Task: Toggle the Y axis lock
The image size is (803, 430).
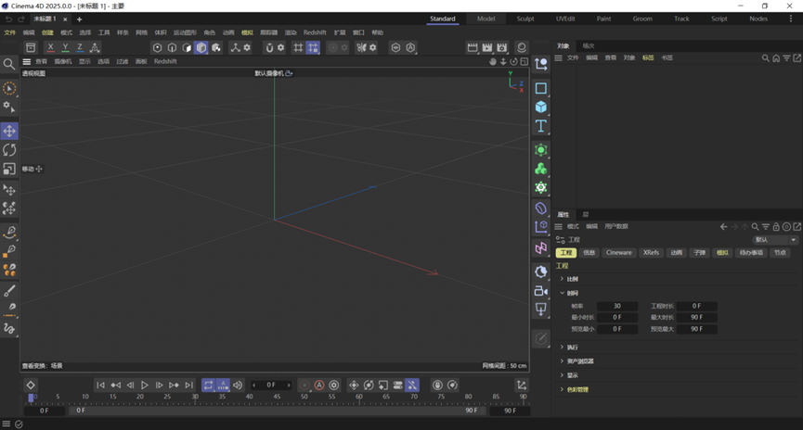Action: click(x=65, y=47)
